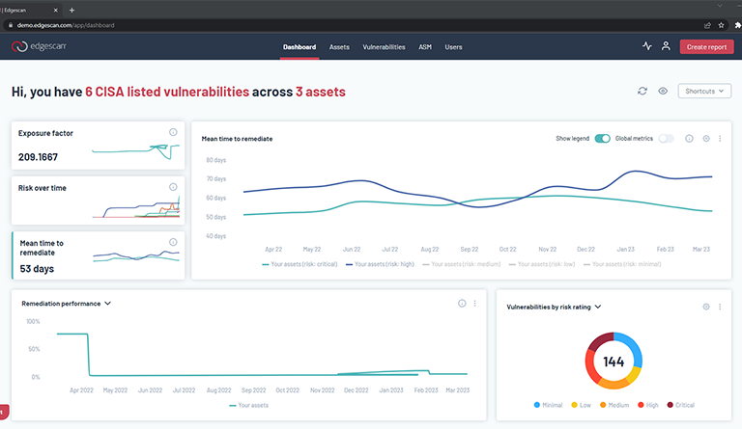Click the High color legend swatch
The height and width of the screenshot is (429, 742).
pos(641,405)
